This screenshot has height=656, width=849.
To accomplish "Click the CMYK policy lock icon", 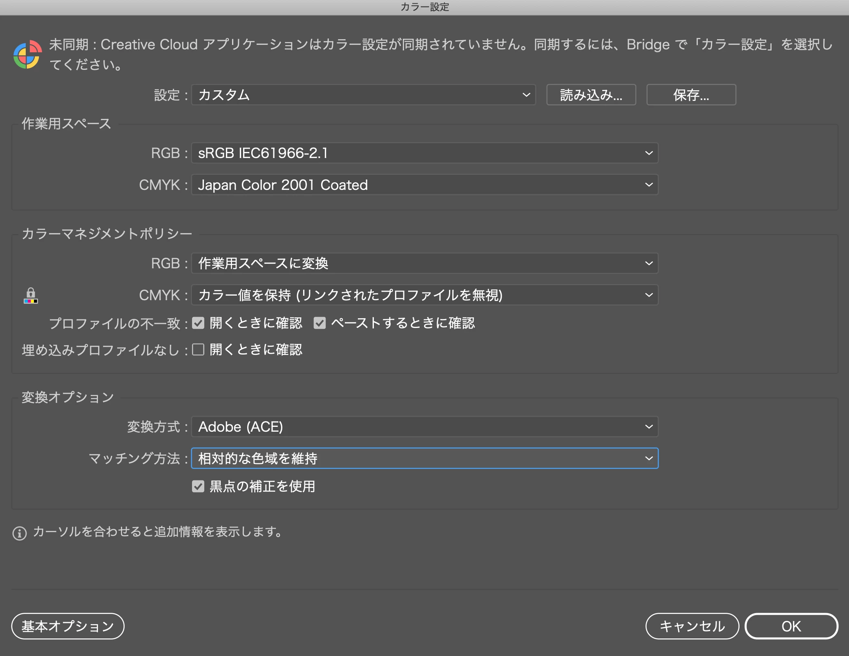I will [31, 295].
